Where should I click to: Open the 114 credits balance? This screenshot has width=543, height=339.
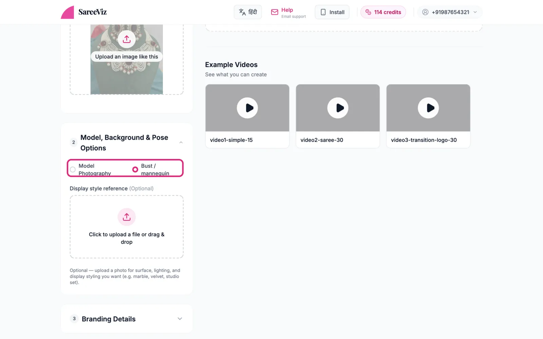383,12
